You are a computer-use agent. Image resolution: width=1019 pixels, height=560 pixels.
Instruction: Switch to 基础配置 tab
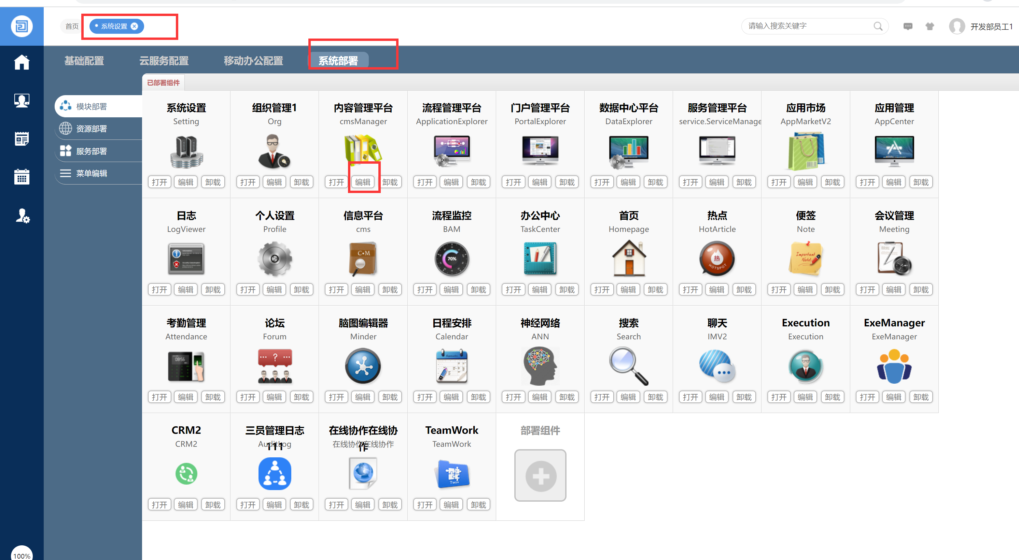click(84, 60)
